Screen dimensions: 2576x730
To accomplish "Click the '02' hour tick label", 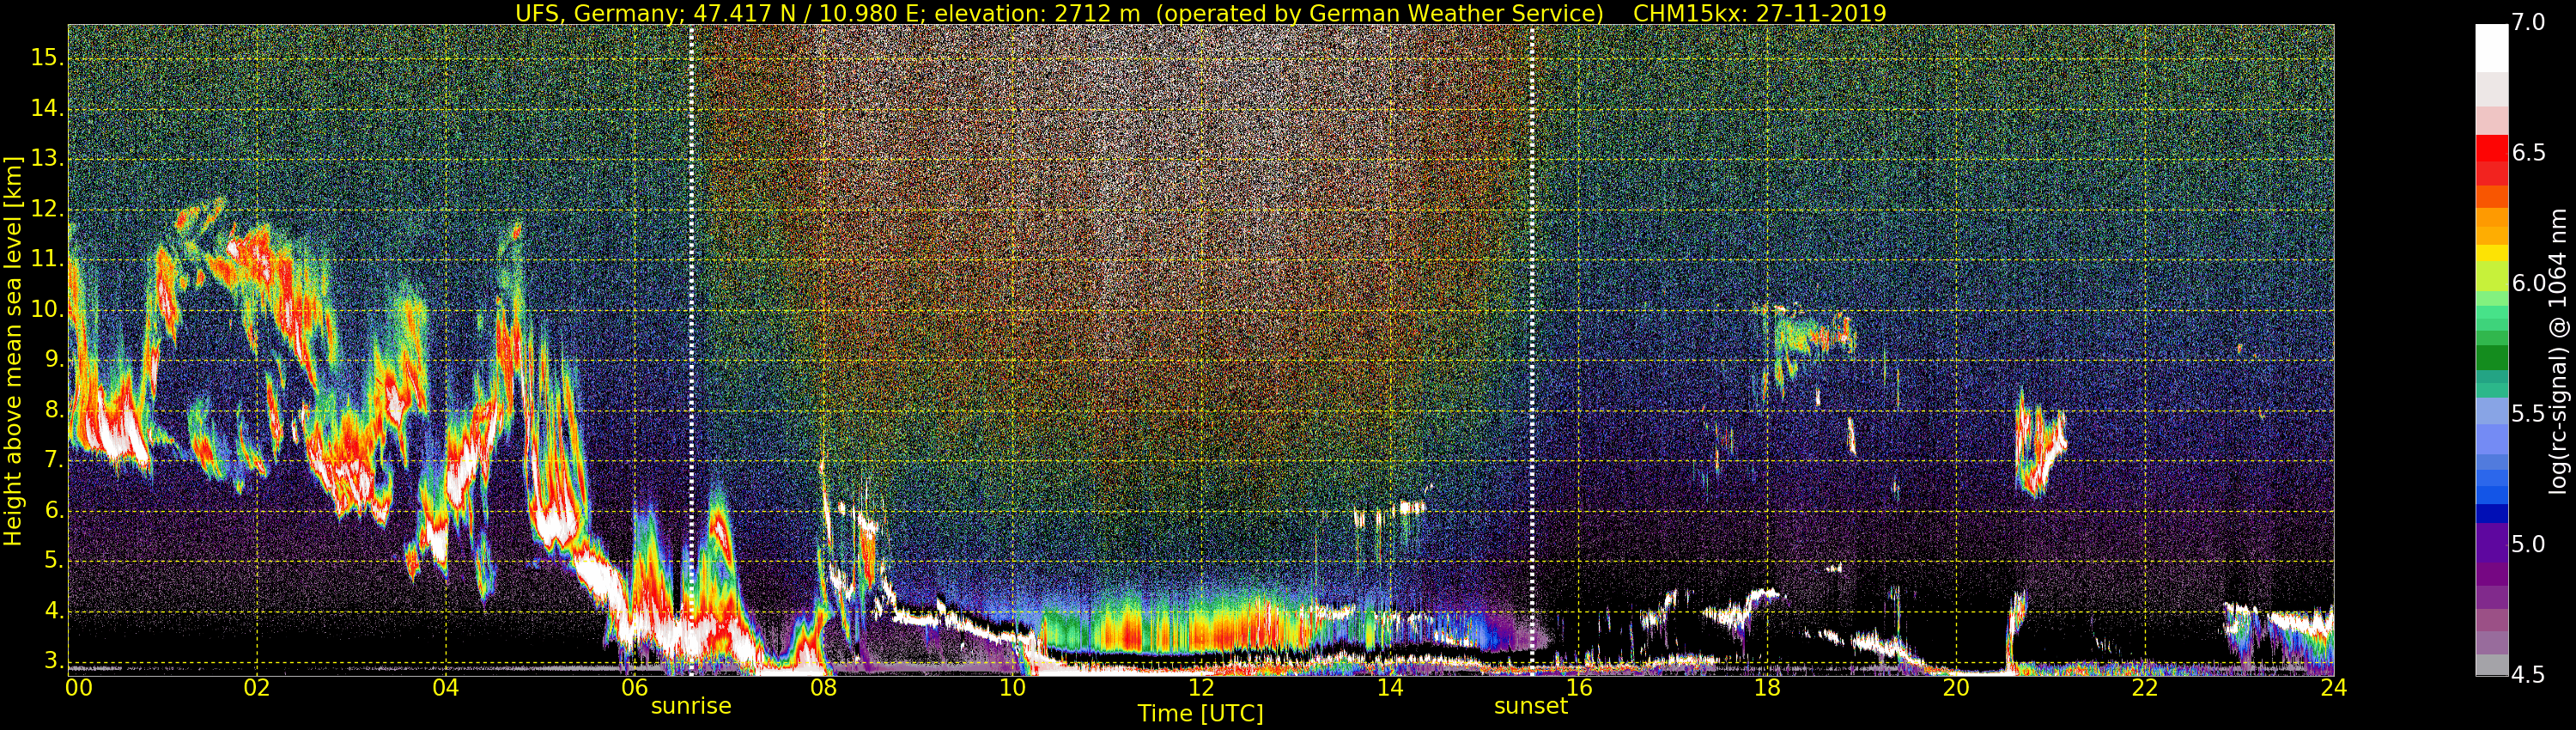I will (x=257, y=688).
